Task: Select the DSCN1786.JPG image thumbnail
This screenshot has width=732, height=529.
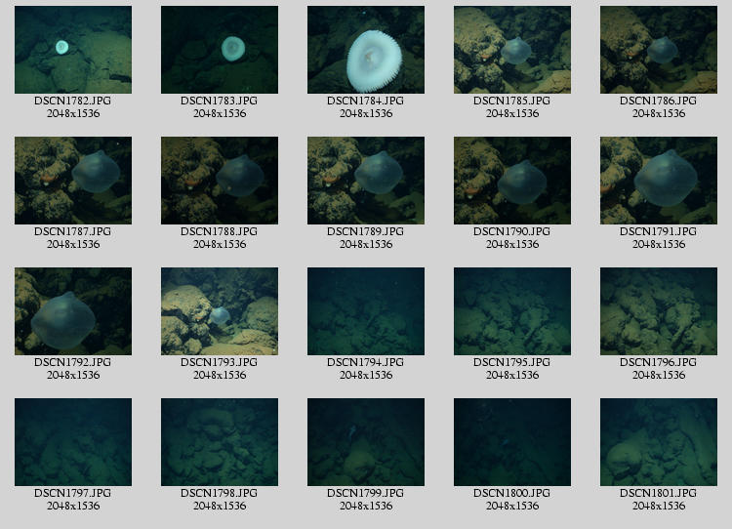Action: [x=659, y=50]
